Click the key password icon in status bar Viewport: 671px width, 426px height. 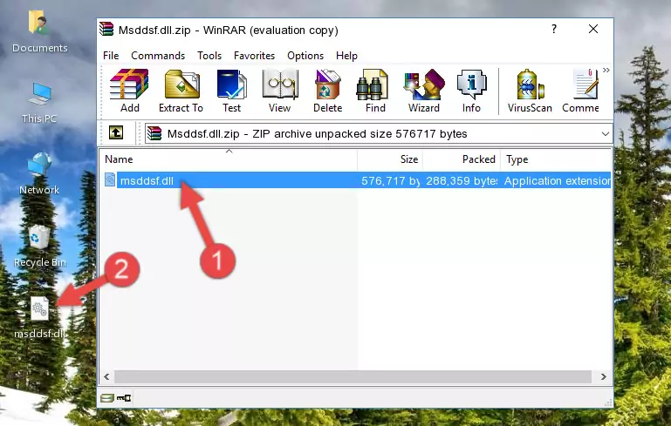pyautogui.click(x=124, y=398)
